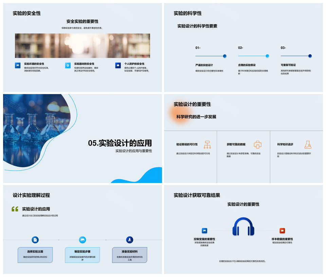Click the 03- timeline dot for 可重复可验证
This screenshot has width=326, height=277.
point(310,56)
